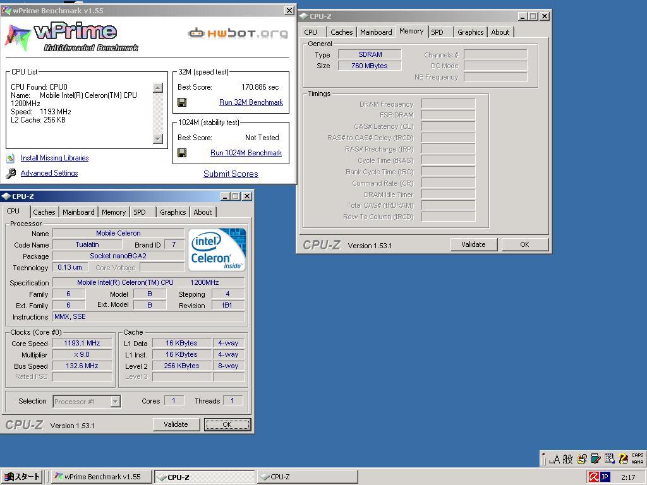The image size is (647, 485).
Task: Open the Install Missing Libraries link
Action: pos(54,158)
